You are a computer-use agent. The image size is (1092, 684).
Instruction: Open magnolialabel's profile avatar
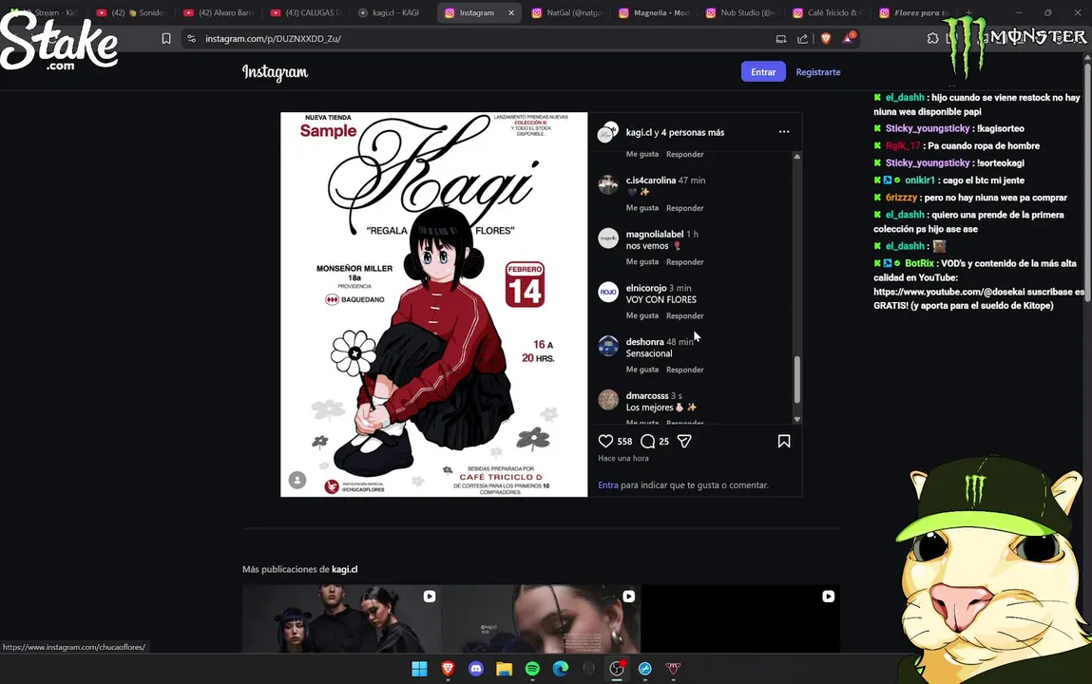(608, 238)
